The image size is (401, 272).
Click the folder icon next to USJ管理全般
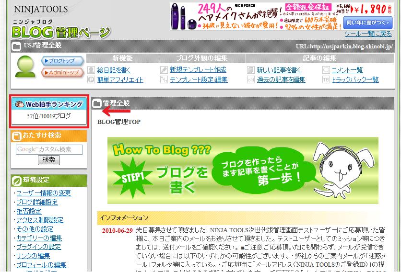tap(16, 46)
